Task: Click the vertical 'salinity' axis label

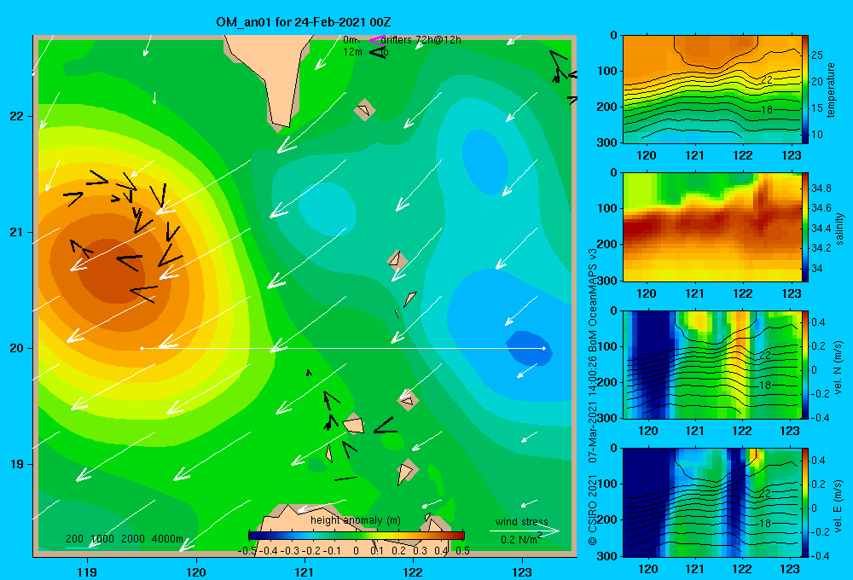Action: click(x=839, y=229)
